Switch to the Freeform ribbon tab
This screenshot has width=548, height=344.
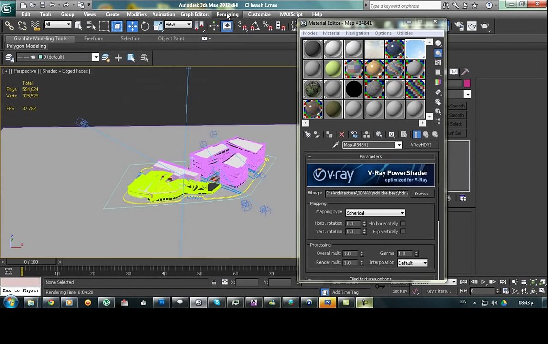pyautogui.click(x=94, y=38)
